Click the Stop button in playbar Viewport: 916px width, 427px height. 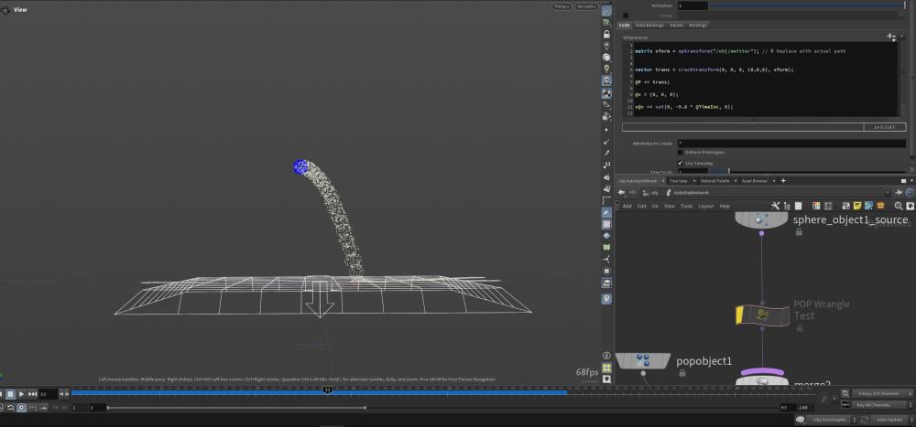[x=10, y=394]
